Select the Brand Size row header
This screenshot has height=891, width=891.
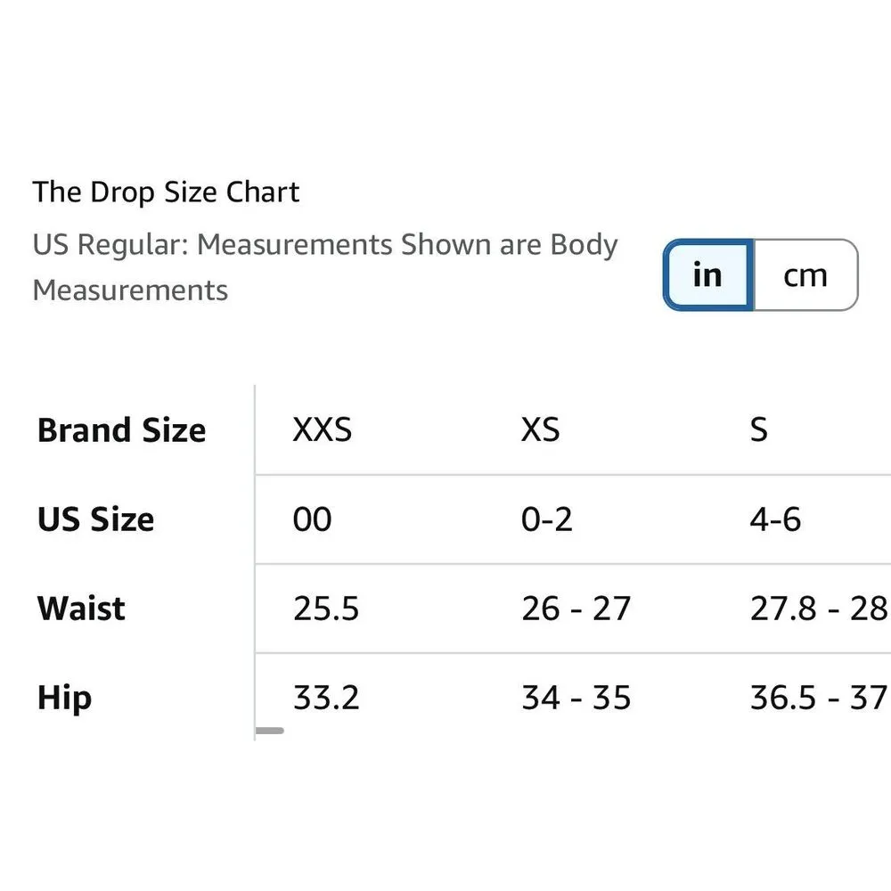pyautogui.click(x=122, y=430)
